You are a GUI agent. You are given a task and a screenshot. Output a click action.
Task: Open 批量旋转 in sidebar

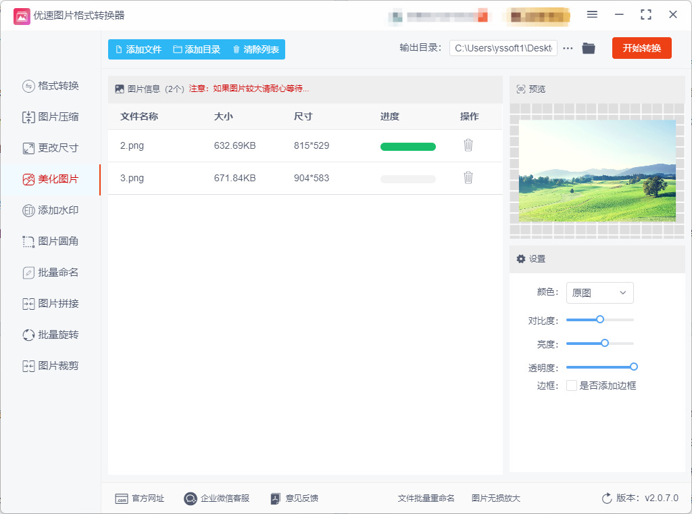pyautogui.click(x=50, y=335)
